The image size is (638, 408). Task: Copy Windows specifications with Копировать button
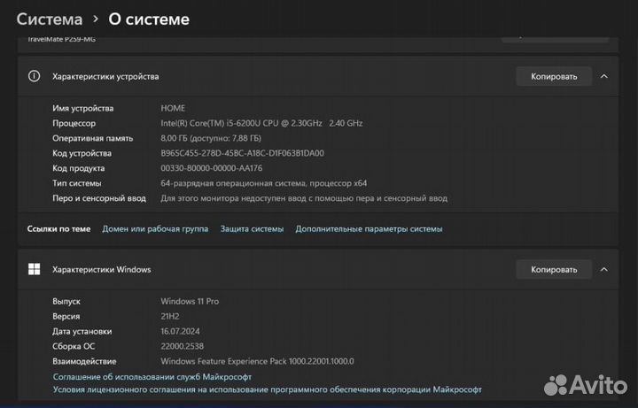[554, 269]
